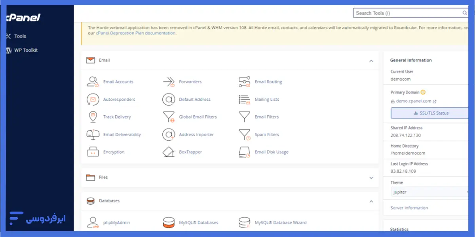Click the external link icon beside demo.cpanel.com
This screenshot has width=475, height=237.
435,101
